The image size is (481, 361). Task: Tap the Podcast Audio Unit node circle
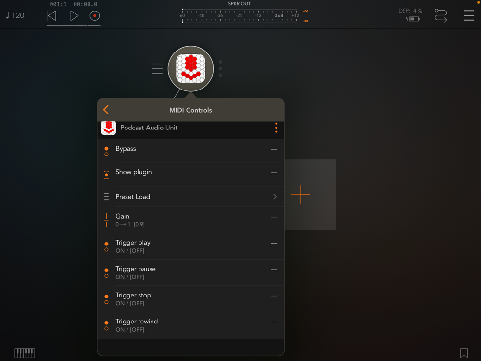190,69
